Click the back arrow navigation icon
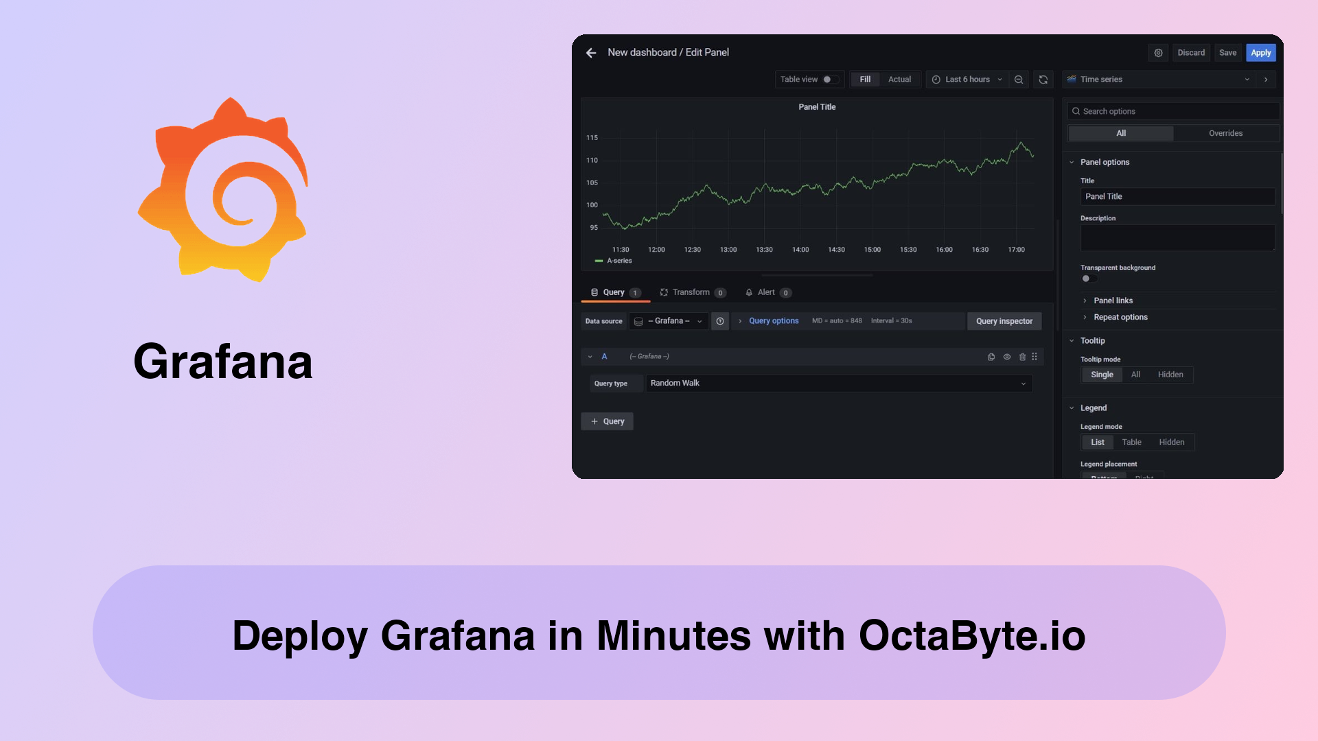Screen dimensions: 1318x741 (x=590, y=51)
